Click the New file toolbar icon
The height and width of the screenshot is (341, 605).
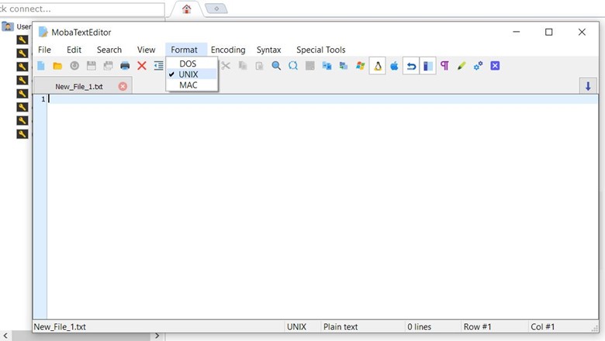pyautogui.click(x=41, y=66)
